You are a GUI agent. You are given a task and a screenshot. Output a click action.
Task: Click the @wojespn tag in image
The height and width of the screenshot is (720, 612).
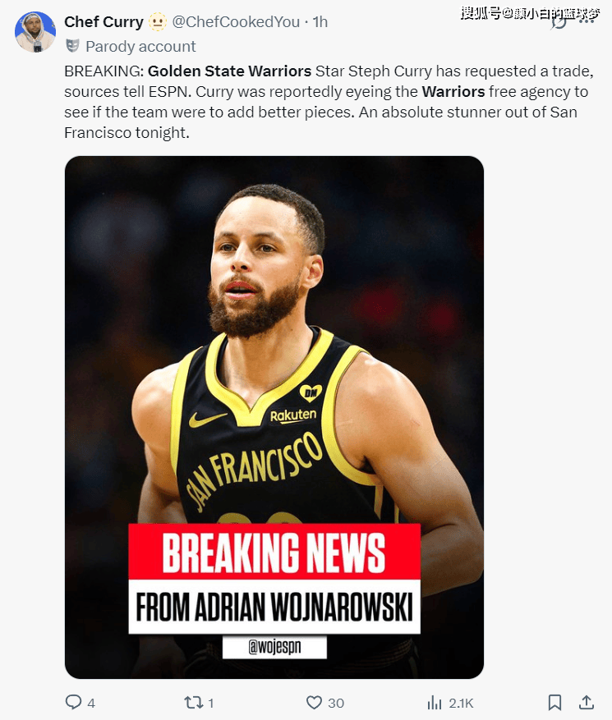coord(274,647)
